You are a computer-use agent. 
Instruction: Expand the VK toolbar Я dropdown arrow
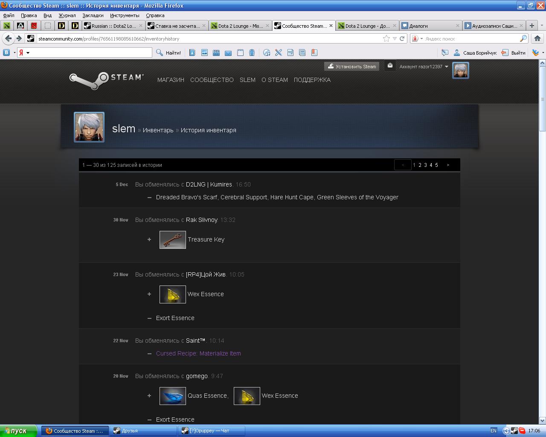[x=28, y=53]
